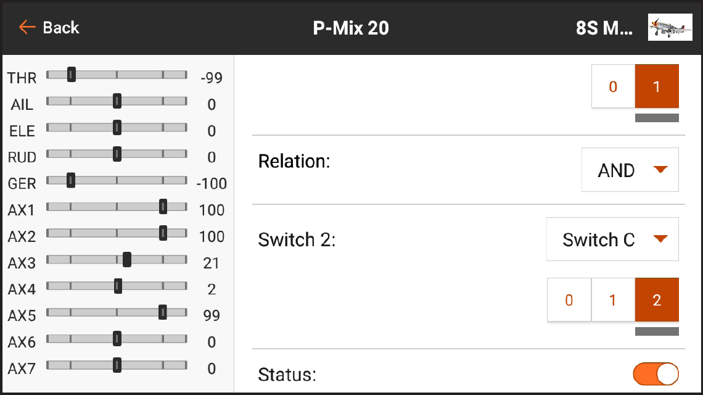
Task: Open the Relation AND dropdown
Action: pos(630,170)
